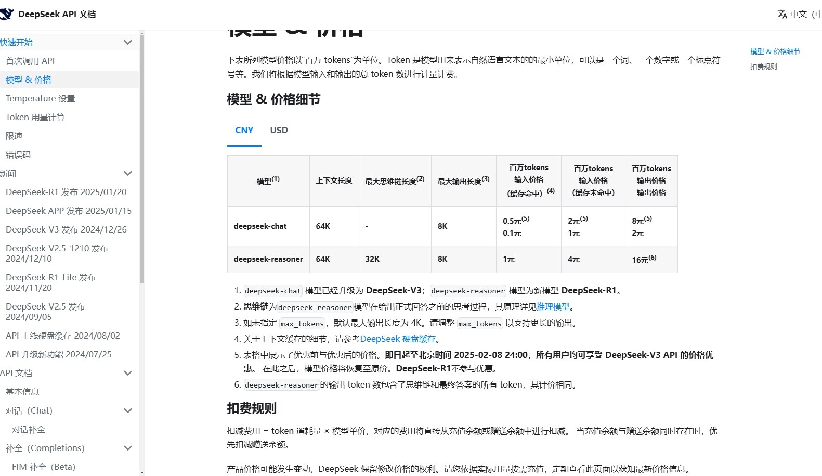Image resolution: width=822 pixels, height=476 pixels.
Task: Click the language translate icon
Action: pos(782,14)
